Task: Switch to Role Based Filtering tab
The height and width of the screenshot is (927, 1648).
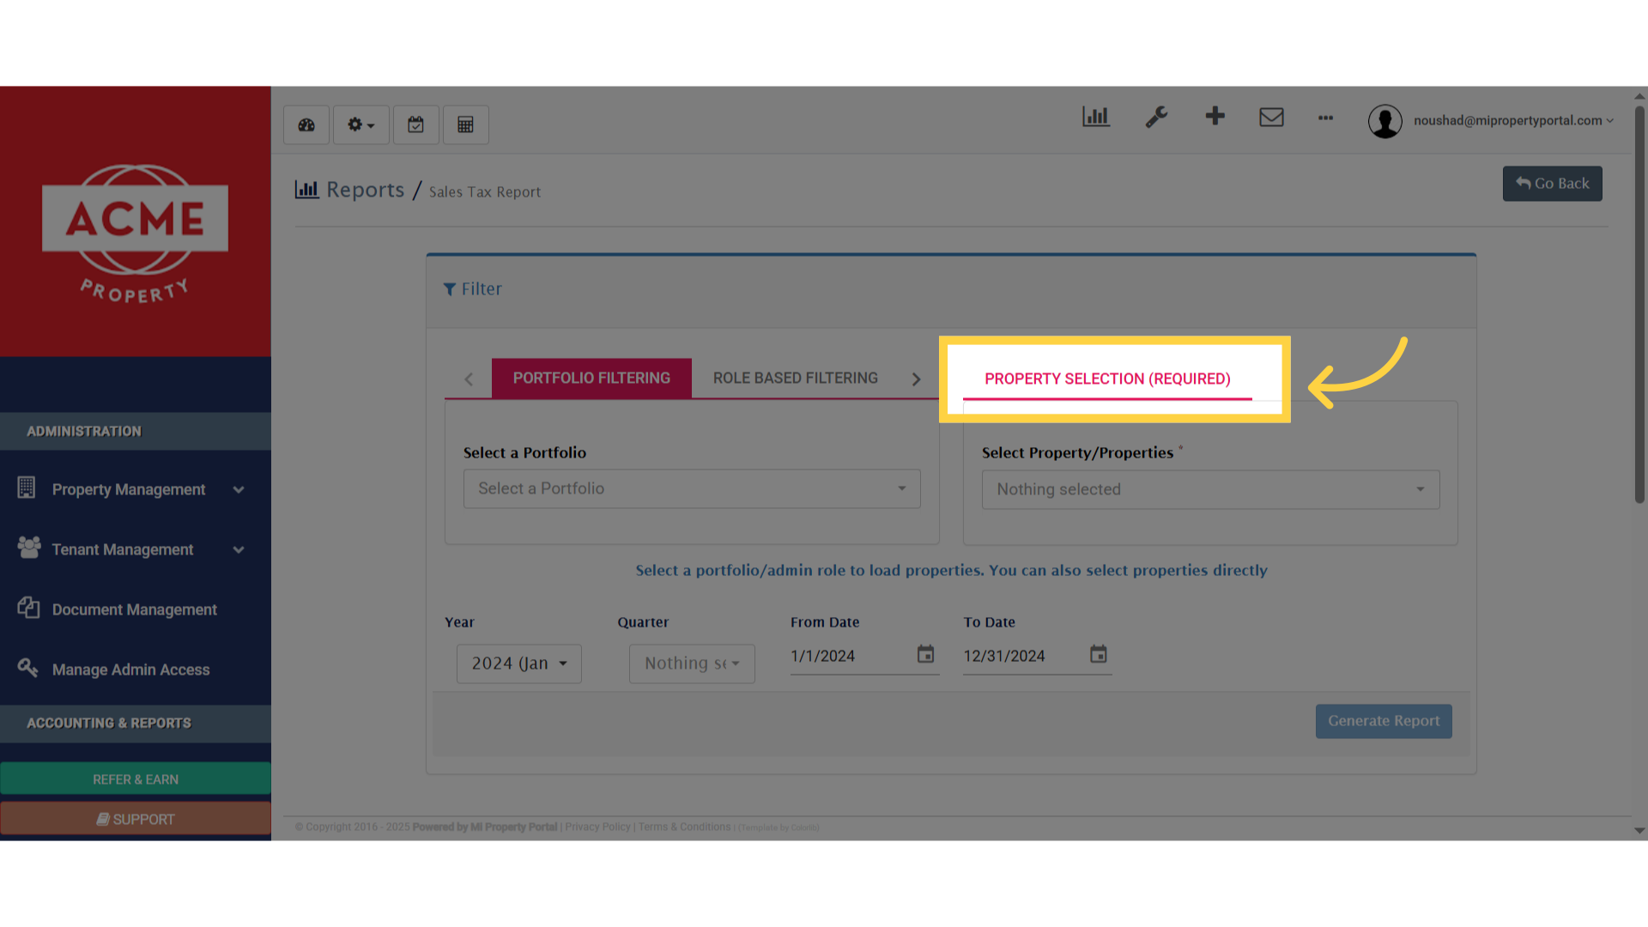Action: point(795,379)
